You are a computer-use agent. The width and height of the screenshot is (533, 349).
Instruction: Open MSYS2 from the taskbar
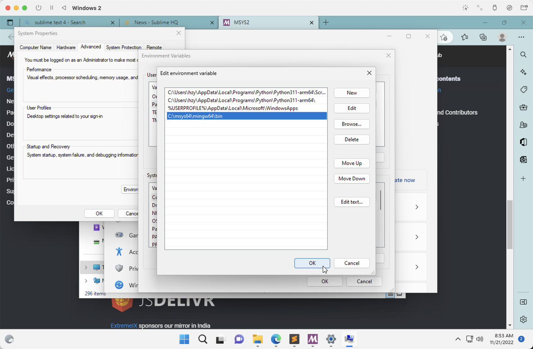[x=313, y=339]
